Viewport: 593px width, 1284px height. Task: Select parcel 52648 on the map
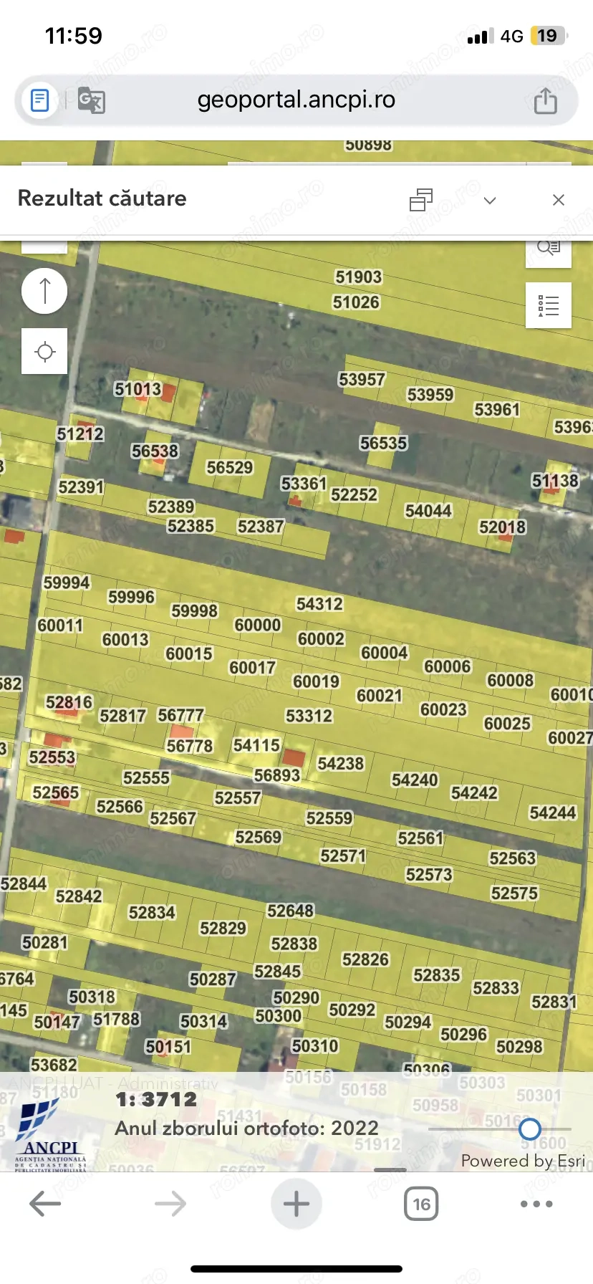pos(290,911)
